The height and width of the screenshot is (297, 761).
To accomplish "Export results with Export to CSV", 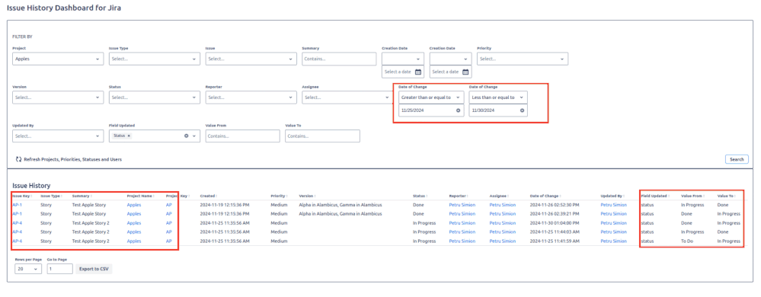I will [94, 269].
